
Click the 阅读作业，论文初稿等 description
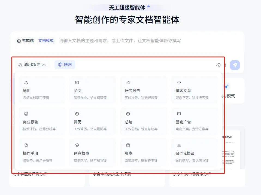[90, 98]
